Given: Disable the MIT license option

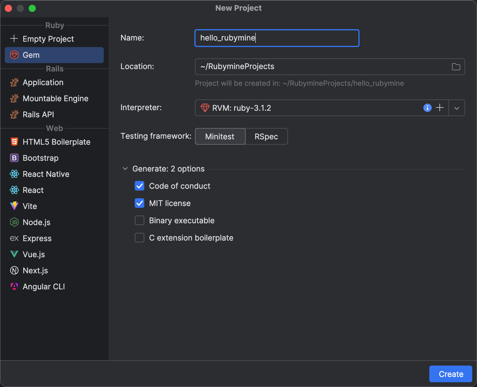Looking at the screenshot, I should click(140, 203).
